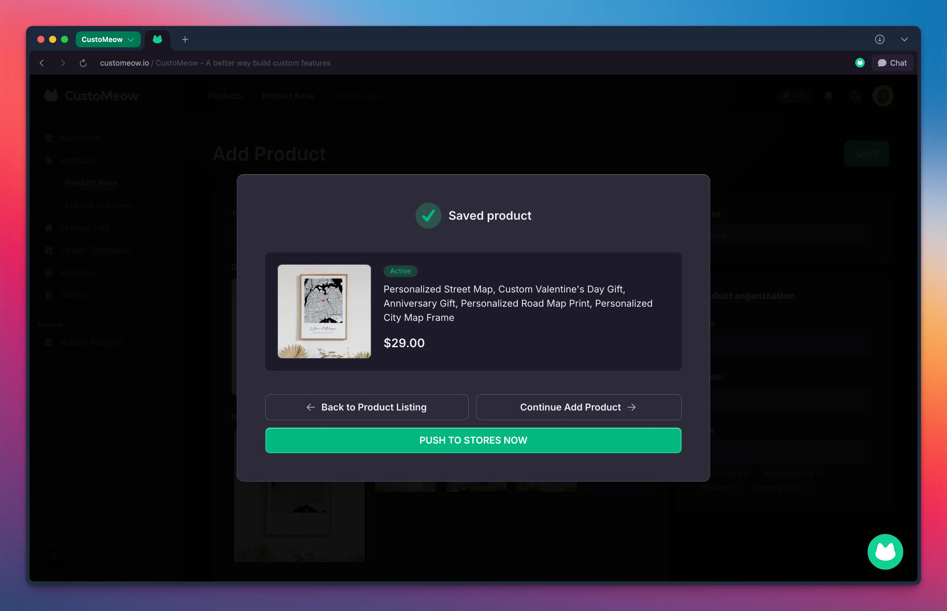Click Product Base breadcrumb link
947x611 pixels.
click(x=288, y=96)
